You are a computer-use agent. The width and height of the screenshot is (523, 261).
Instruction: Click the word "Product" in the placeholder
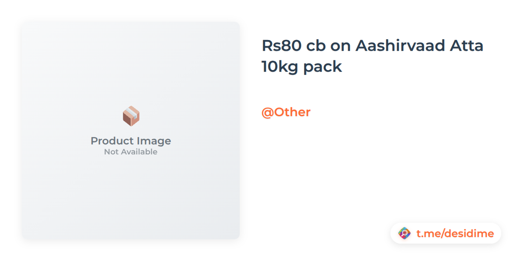(111, 141)
